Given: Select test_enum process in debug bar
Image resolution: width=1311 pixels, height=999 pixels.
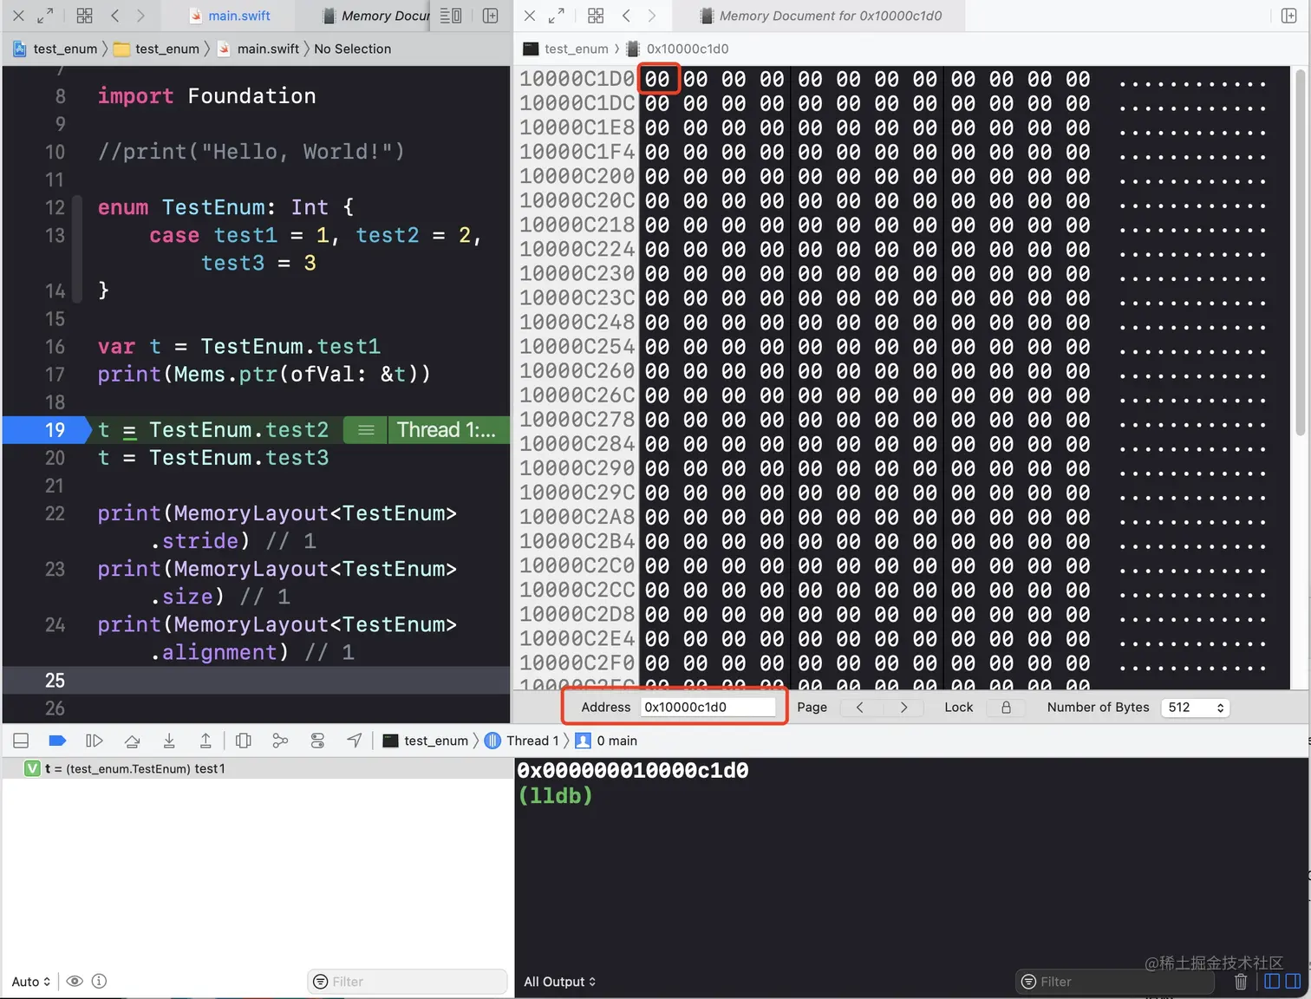Looking at the screenshot, I should click(426, 741).
